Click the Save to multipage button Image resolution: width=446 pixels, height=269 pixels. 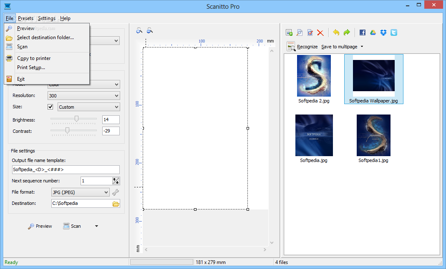339,47
